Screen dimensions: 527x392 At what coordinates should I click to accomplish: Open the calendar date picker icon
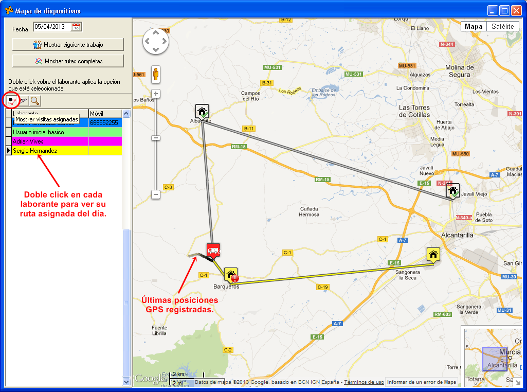[x=76, y=27]
